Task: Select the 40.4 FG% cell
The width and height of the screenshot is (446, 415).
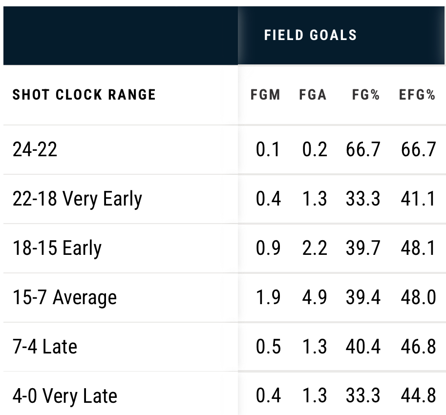Action: coord(363,347)
